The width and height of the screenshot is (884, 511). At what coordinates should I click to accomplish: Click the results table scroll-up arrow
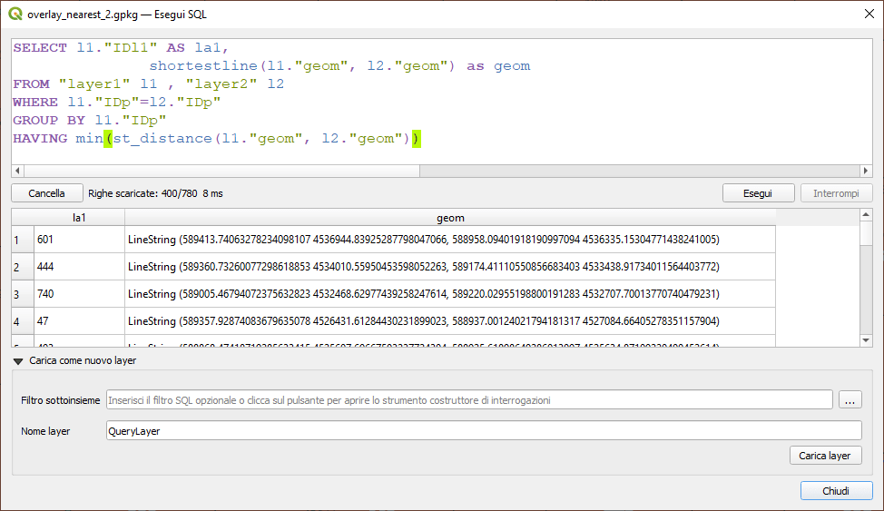(x=865, y=217)
